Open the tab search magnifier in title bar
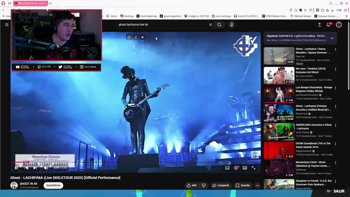The image size is (350, 197). click(331, 3)
